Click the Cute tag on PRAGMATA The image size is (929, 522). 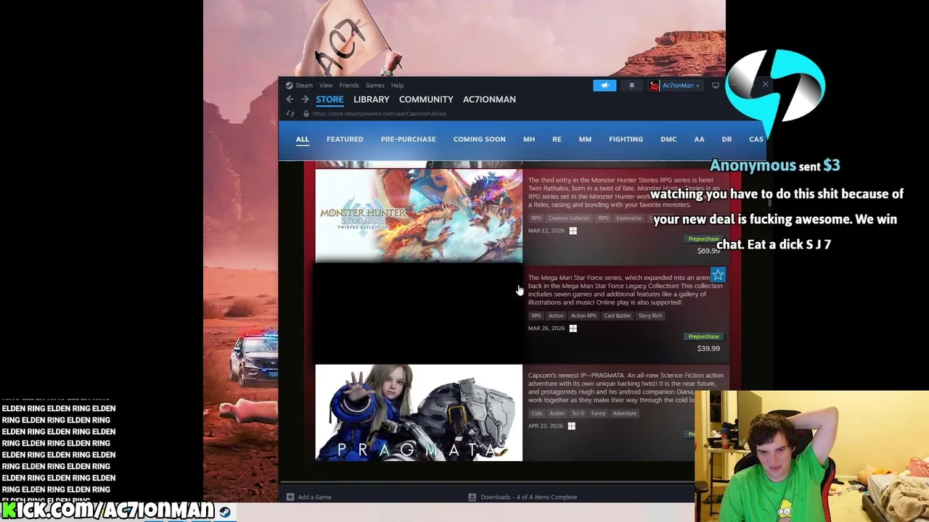536,414
